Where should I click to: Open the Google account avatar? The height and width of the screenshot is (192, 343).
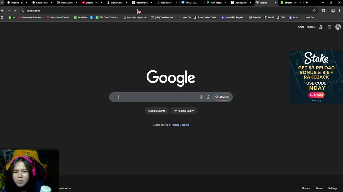pos(338,27)
